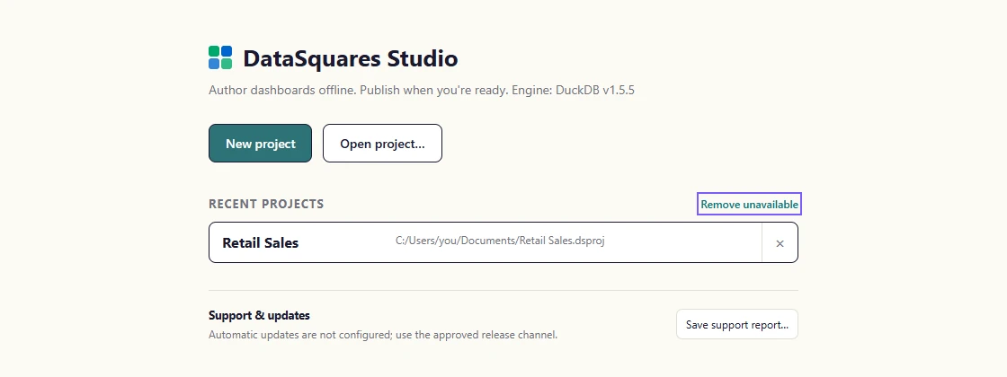Click the Recent Projects heading
The image size is (1007, 377).
266,204
